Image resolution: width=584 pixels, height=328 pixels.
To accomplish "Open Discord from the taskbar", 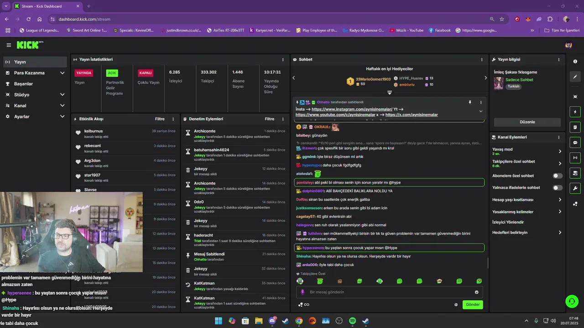I will tap(272, 321).
